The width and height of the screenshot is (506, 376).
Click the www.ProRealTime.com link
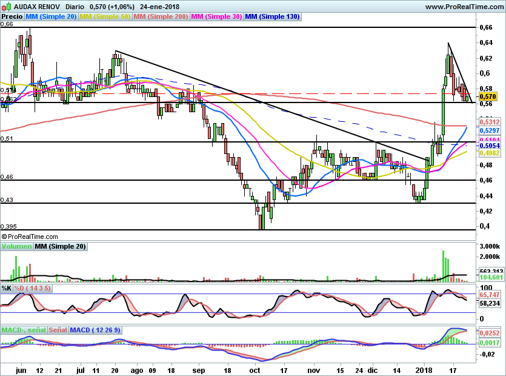click(464, 7)
